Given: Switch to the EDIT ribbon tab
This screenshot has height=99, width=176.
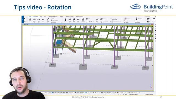Looking at the screenshot, I should coord(41,16).
